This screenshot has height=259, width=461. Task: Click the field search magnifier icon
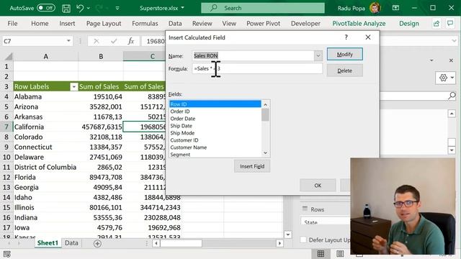[x=452, y=96]
